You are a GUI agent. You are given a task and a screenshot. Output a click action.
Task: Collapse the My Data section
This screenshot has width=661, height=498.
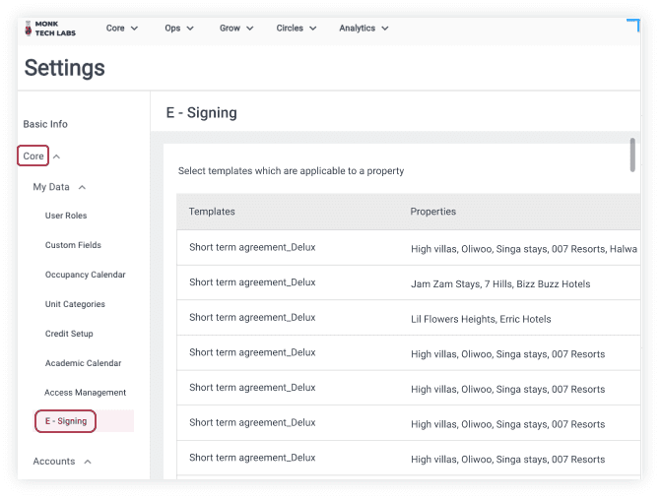point(83,187)
